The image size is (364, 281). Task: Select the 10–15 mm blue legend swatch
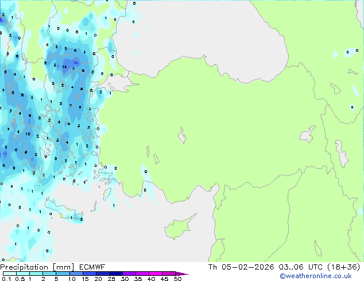76,274
